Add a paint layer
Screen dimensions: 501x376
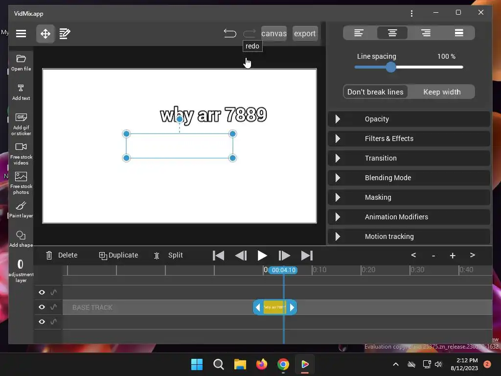click(x=21, y=210)
